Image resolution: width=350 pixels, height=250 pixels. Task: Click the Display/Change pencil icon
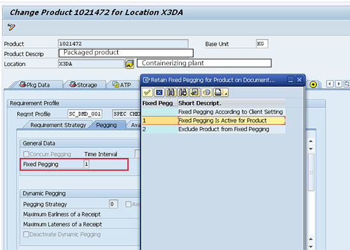click(11, 27)
